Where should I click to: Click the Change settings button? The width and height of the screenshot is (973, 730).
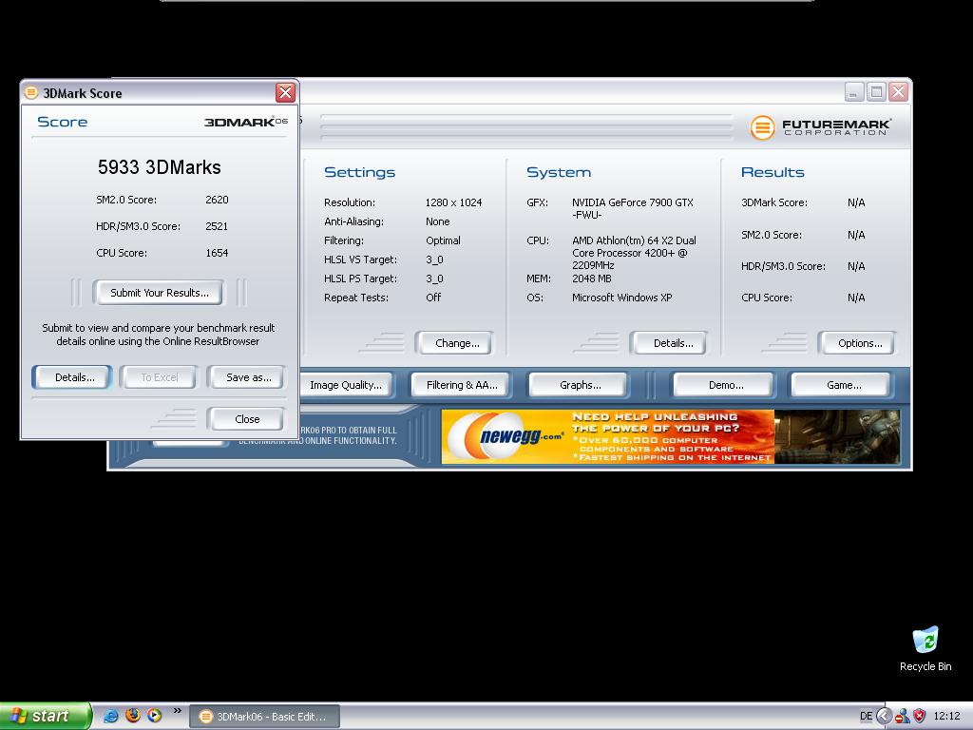point(455,342)
